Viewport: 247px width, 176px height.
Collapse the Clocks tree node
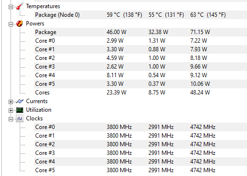click(x=11, y=119)
